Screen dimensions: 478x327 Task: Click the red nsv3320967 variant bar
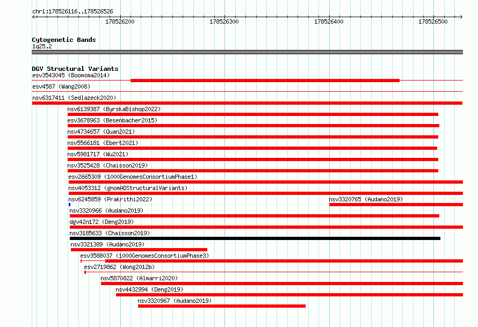222,306
